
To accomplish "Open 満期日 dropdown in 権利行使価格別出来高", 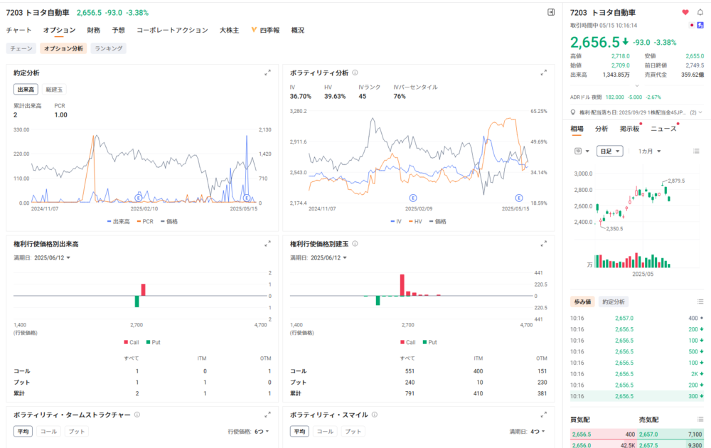I will [52, 257].
